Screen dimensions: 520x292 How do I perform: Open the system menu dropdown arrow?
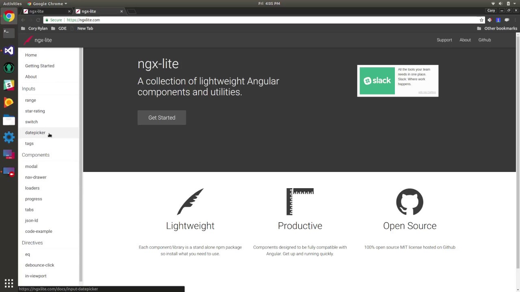coord(515,4)
